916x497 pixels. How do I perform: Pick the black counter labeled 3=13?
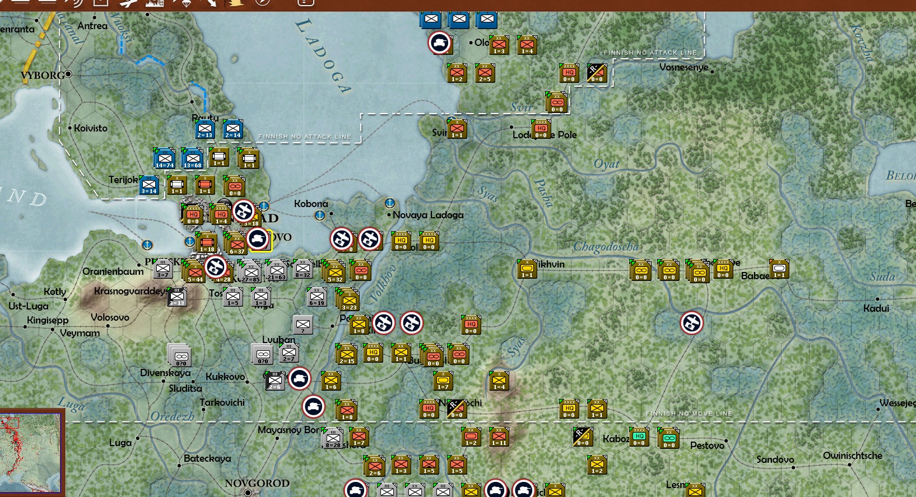177,297
